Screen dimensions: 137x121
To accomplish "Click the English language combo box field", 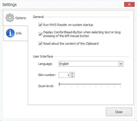I will [91, 64].
